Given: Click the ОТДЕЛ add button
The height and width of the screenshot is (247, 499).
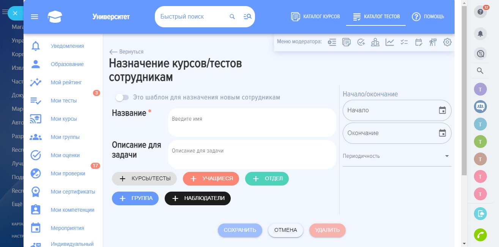Looking at the screenshot, I should click(267, 179).
